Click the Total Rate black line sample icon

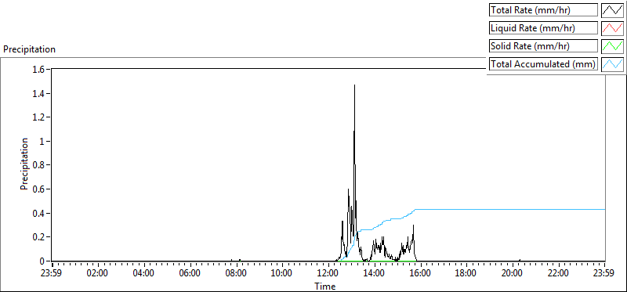coord(613,9)
